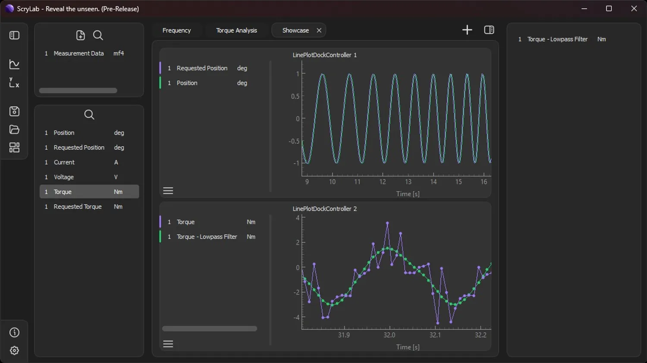
Task: Click the search icon above the signal list
Action: pyautogui.click(x=89, y=114)
